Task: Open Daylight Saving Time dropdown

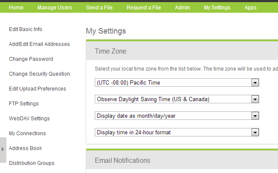Action: pos(255,99)
